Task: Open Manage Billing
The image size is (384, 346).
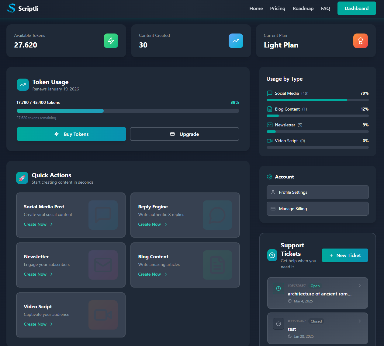Action: (318, 209)
